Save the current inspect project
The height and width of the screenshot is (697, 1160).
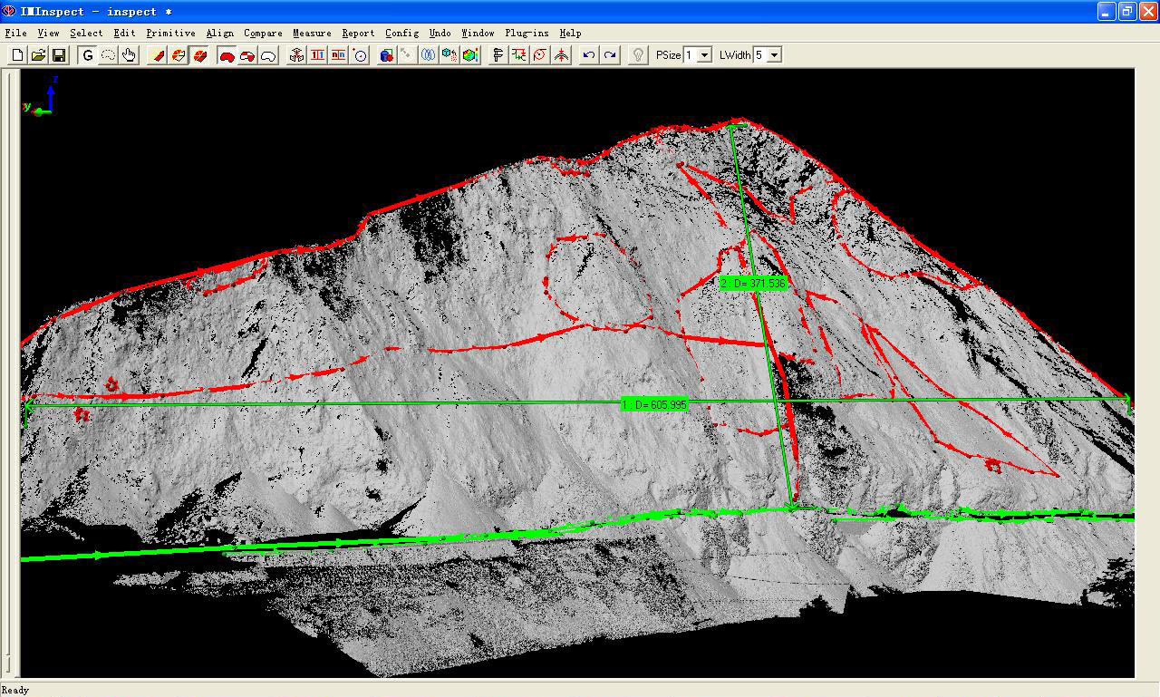[x=58, y=54]
